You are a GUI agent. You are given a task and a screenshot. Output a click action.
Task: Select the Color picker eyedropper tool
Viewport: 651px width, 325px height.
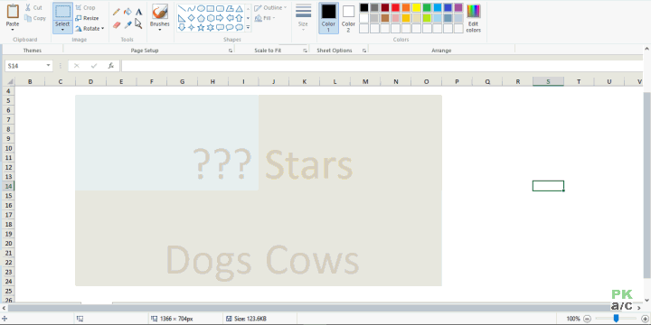pyautogui.click(x=127, y=25)
